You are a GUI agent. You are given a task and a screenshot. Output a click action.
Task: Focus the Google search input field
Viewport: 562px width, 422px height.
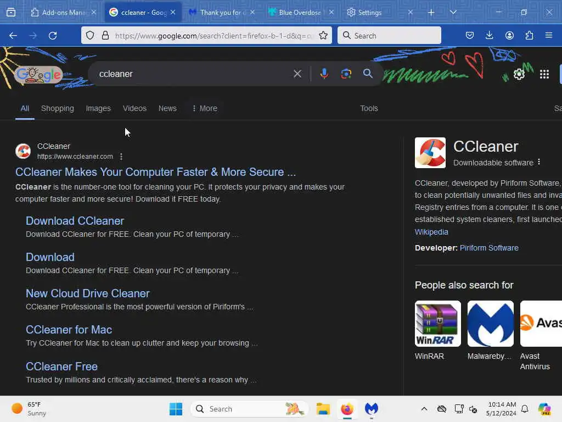(x=194, y=74)
